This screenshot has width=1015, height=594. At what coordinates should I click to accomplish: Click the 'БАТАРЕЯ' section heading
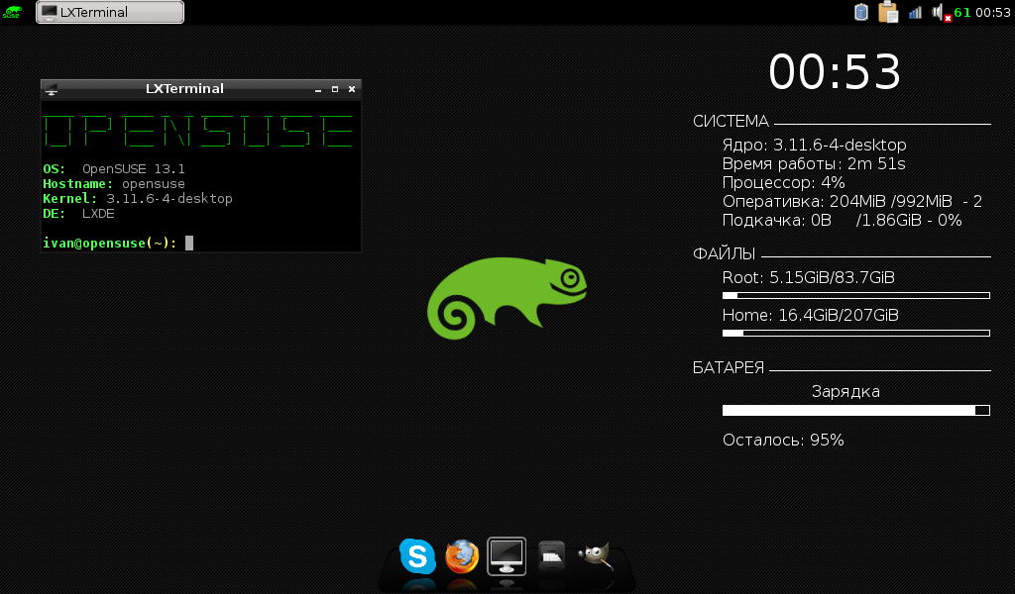[x=729, y=367]
